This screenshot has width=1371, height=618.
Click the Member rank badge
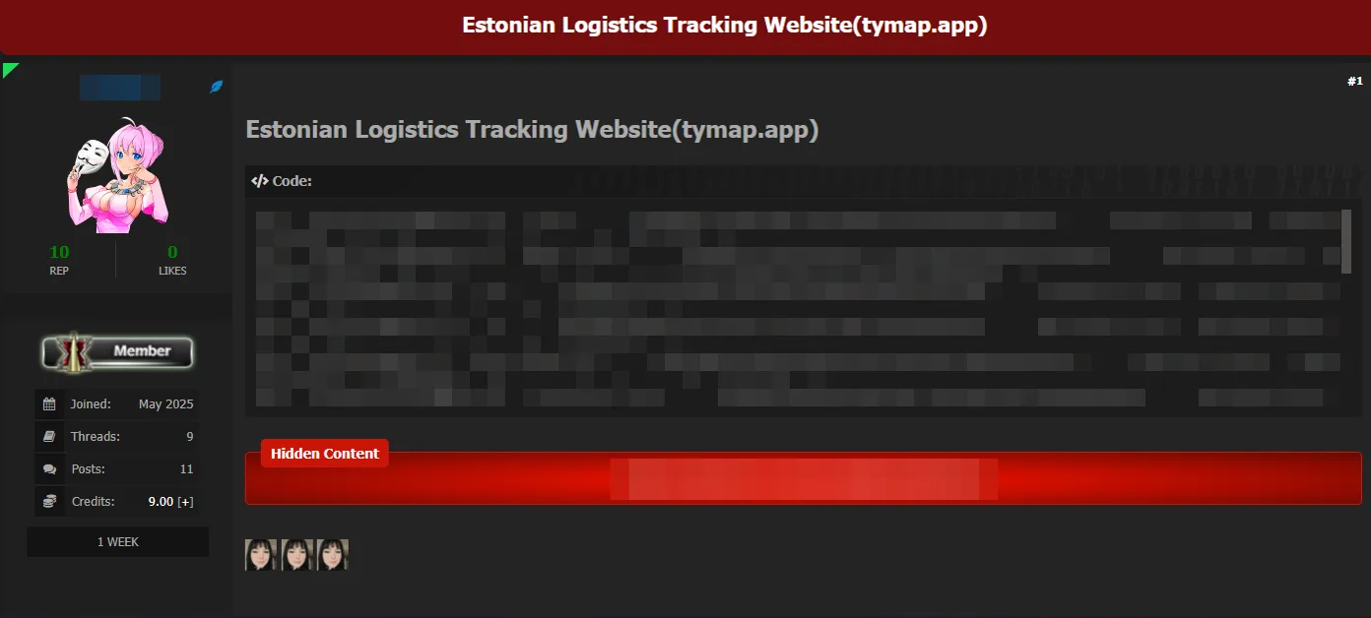117,351
